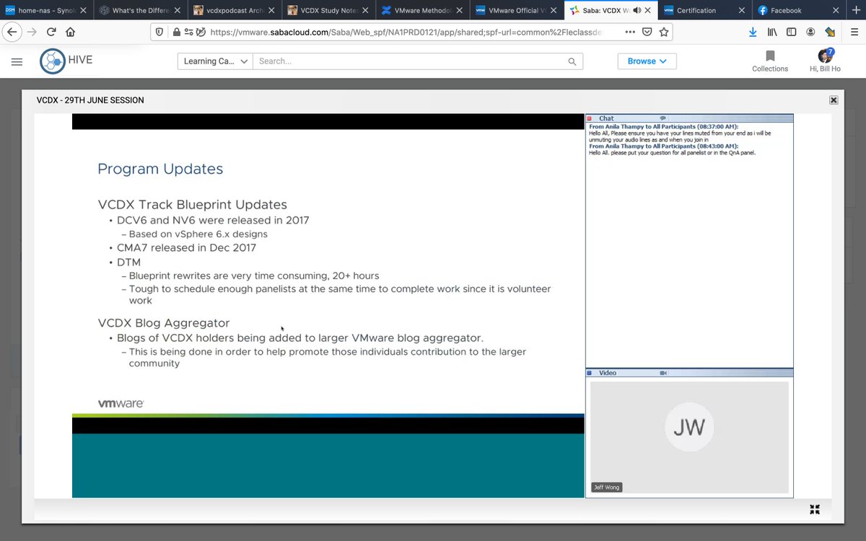Toggle the browser sidebar icon

pos(792,32)
